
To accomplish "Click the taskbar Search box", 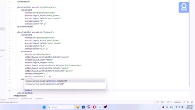I will pos(61,107).
